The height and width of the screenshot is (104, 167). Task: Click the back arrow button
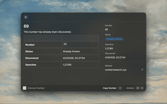coord(26,17)
